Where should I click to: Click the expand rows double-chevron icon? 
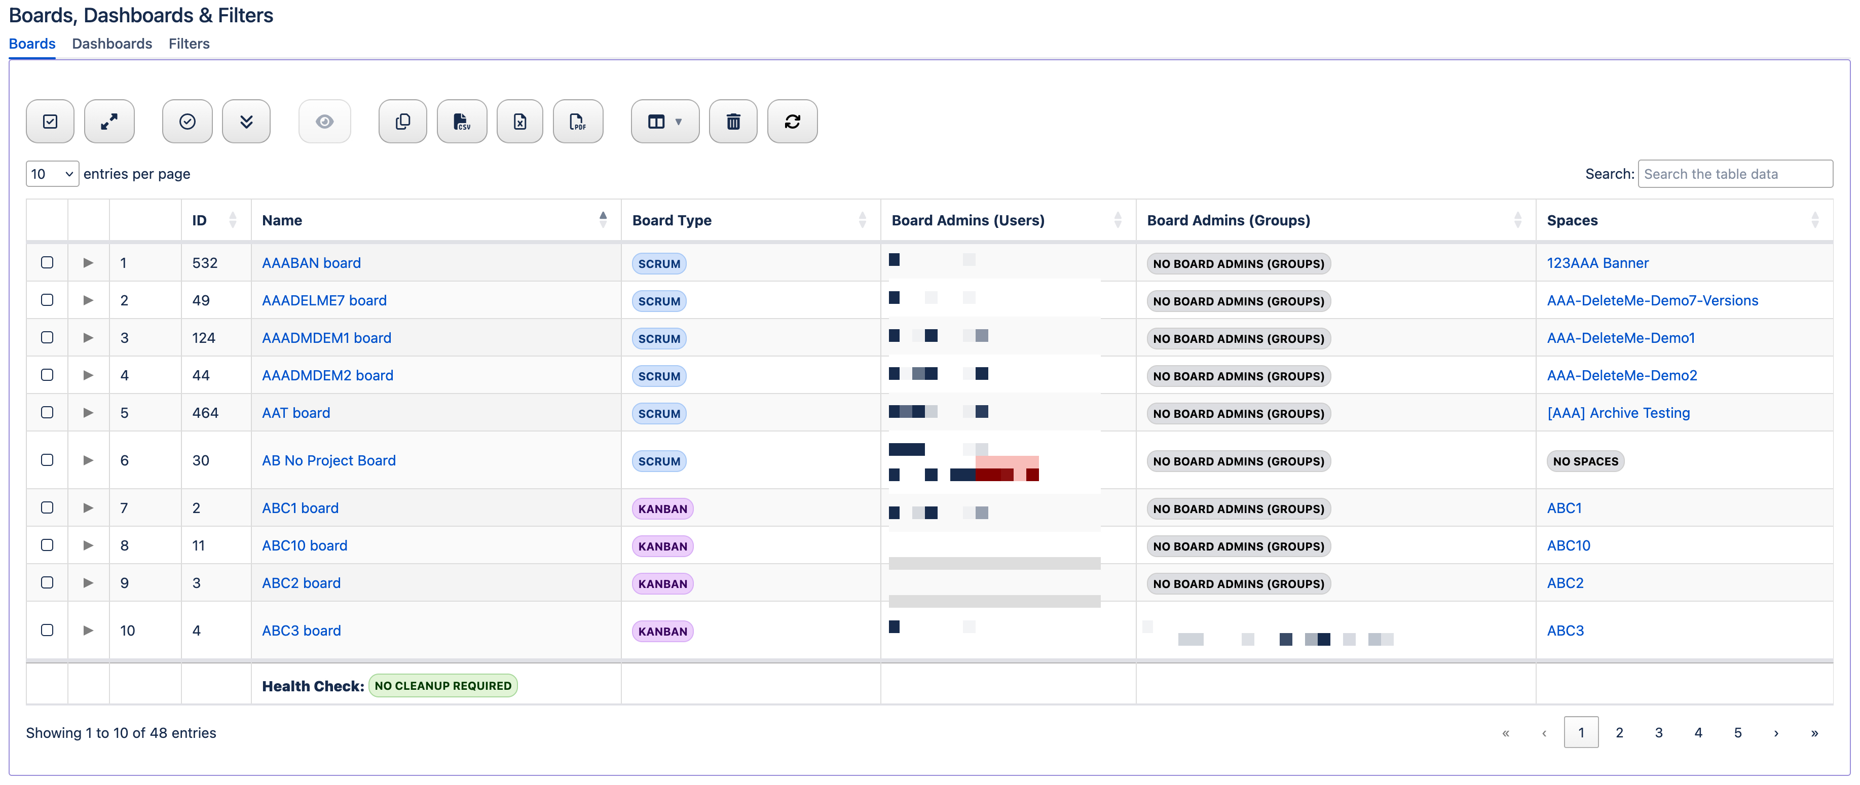pyautogui.click(x=246, y=121)
